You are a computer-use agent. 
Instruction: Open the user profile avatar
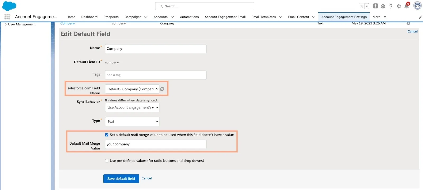click(417, 6)
